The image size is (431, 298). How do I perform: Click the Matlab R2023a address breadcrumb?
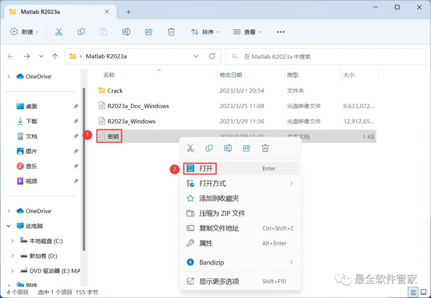106,56
